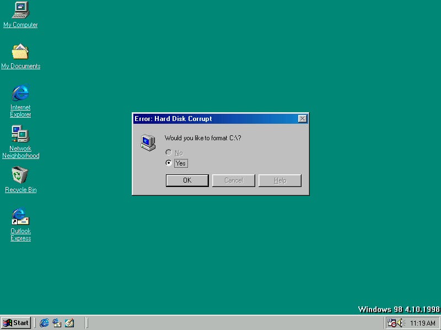Click Outlook Express quick launch icon

[x=57, y=323]
